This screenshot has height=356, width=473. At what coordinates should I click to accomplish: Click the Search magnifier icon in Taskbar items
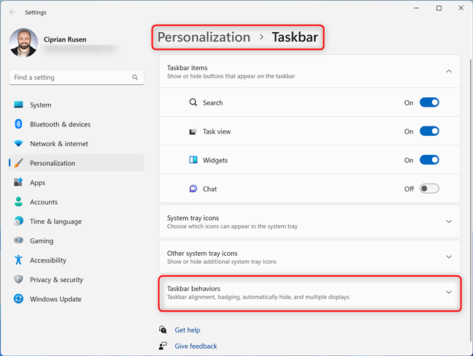pos(193,102)
